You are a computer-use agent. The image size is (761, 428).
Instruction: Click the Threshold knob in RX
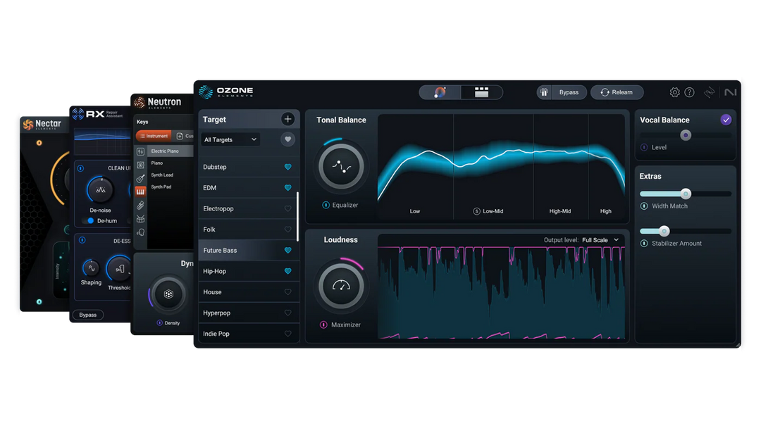(x=119, y=269)
